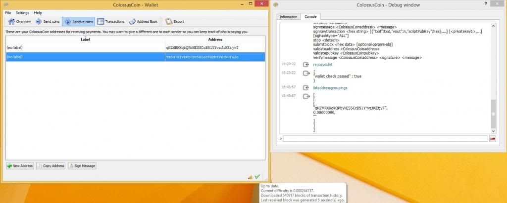Click the listaddressgroupings command in console

[x=330, y=88]
